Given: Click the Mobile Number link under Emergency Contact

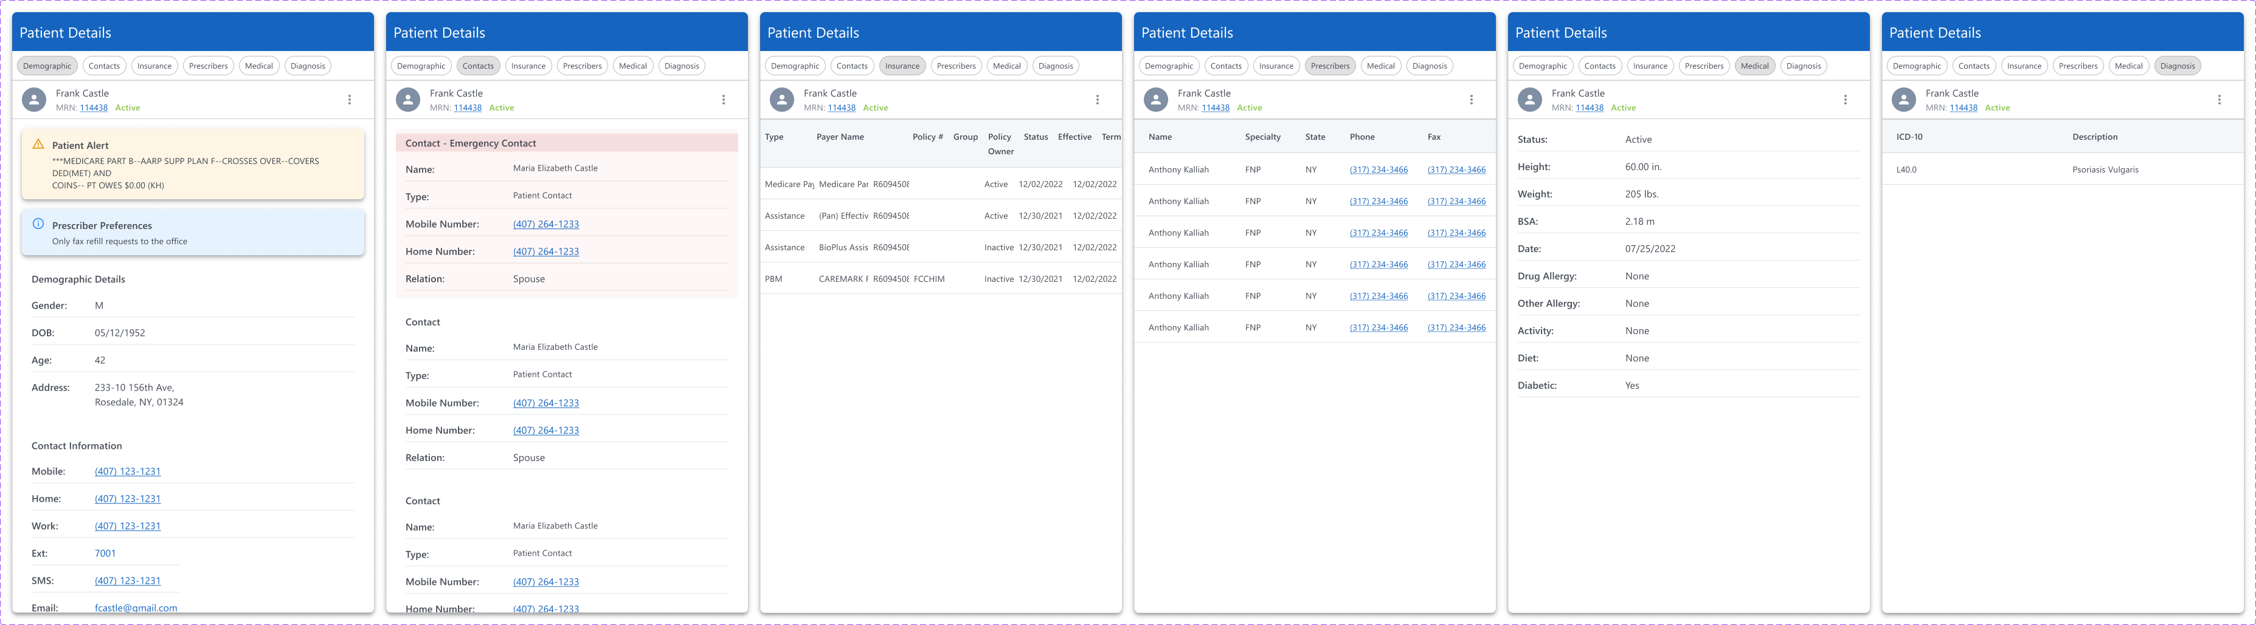Looking at the screenshot, I should 545,224.
